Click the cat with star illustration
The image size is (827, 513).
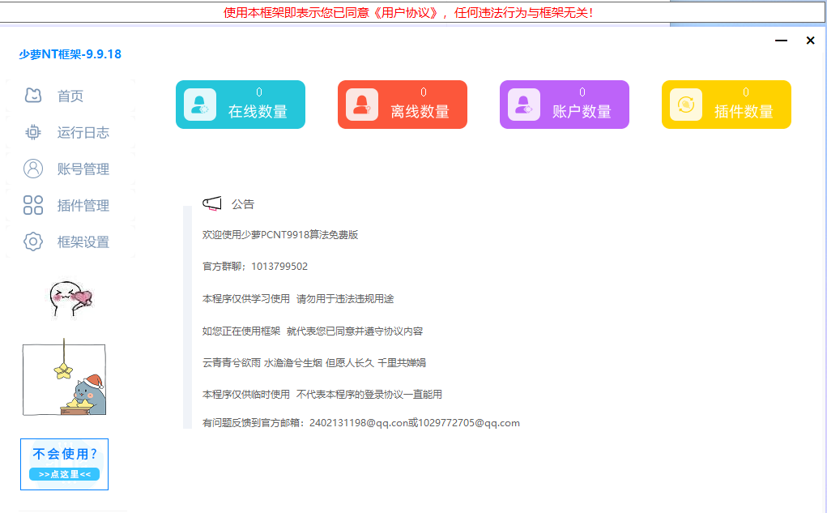pos(64,377)
